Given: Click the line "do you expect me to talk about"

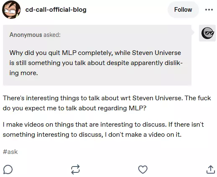Looking at the screenshot, I should click(x=75, y=108).
